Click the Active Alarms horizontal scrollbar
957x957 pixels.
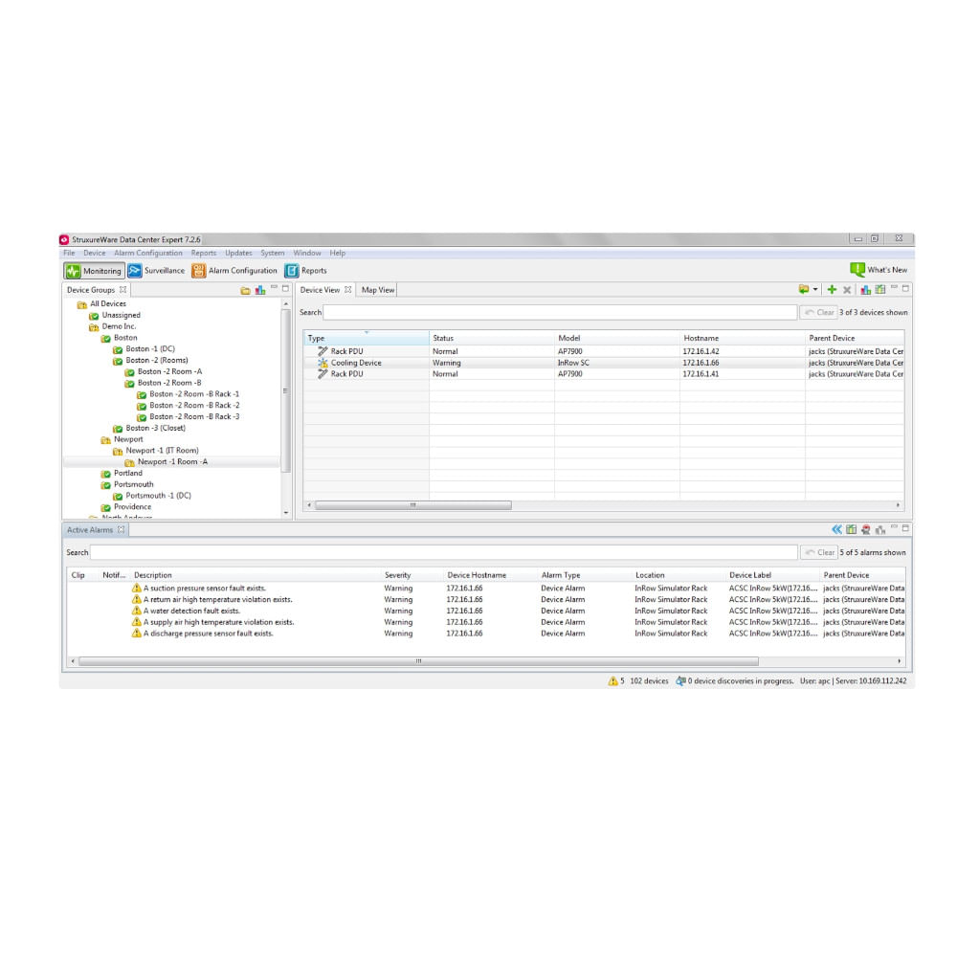point(418,661)
